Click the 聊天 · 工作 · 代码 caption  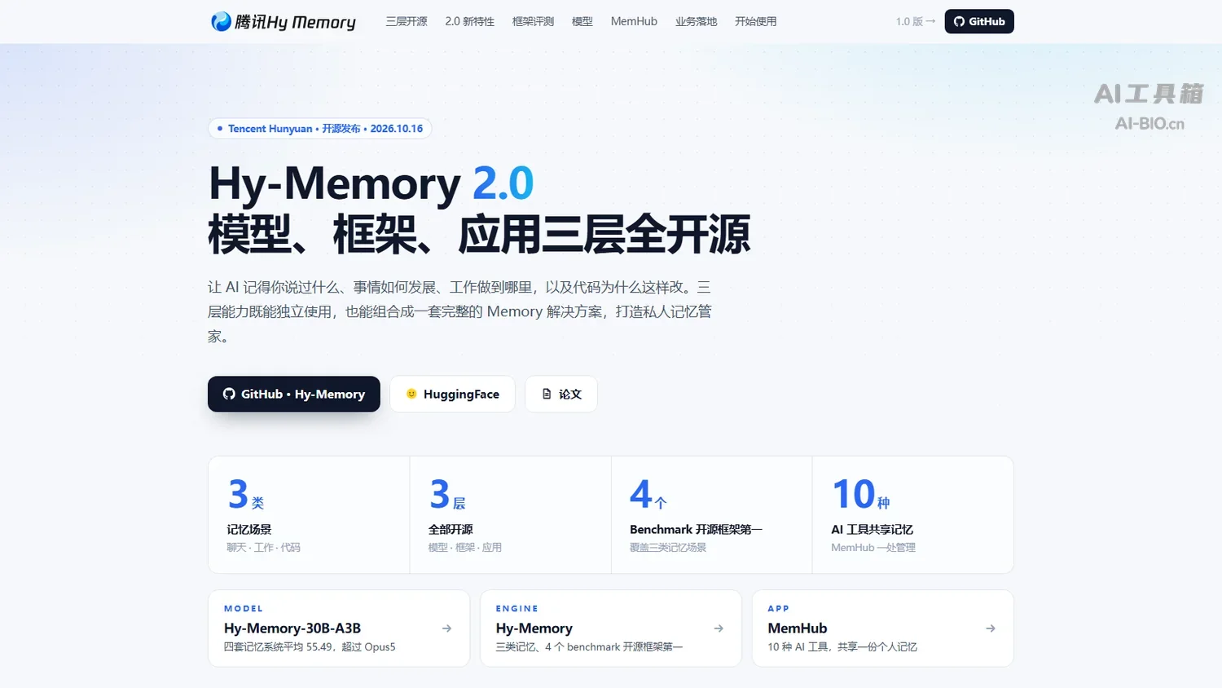tap(263, 548)
